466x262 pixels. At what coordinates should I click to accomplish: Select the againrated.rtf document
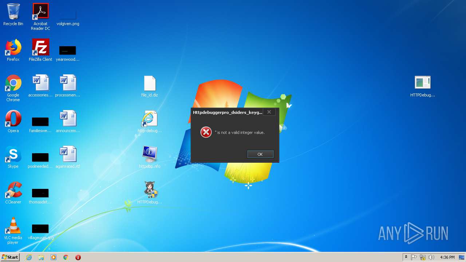coord(68,157)
